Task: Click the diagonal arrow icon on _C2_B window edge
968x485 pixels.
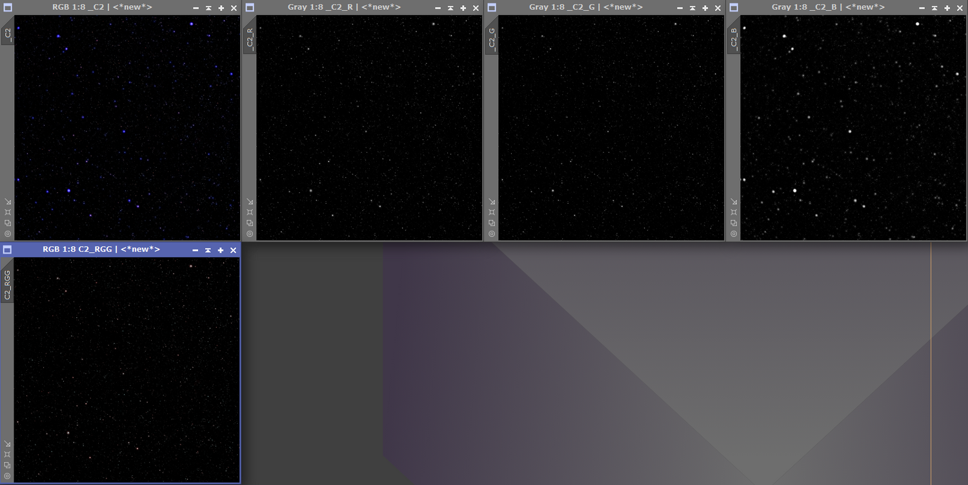Action: (x=733, y=201)
